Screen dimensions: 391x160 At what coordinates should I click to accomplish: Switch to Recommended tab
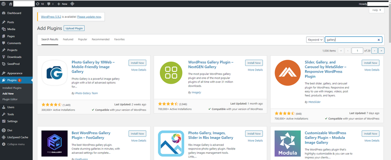[100, 39]
